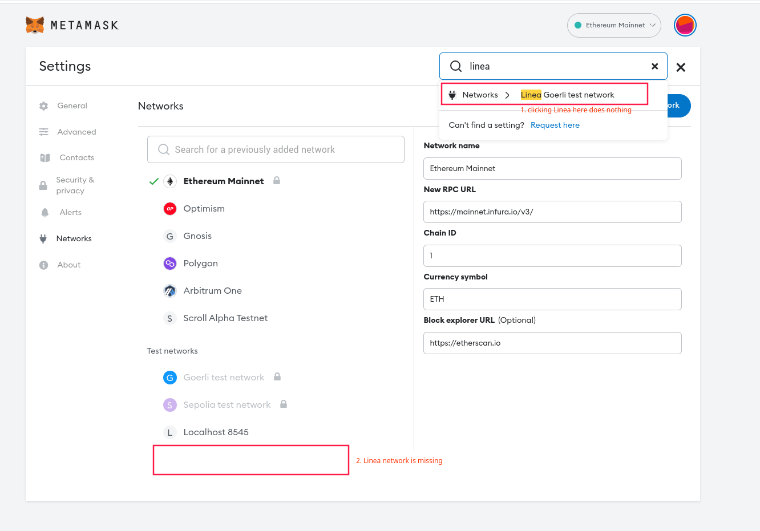Click the Advanced sliders icon
This screenshot has height=531, width=760.
click(x=44, y=132)
